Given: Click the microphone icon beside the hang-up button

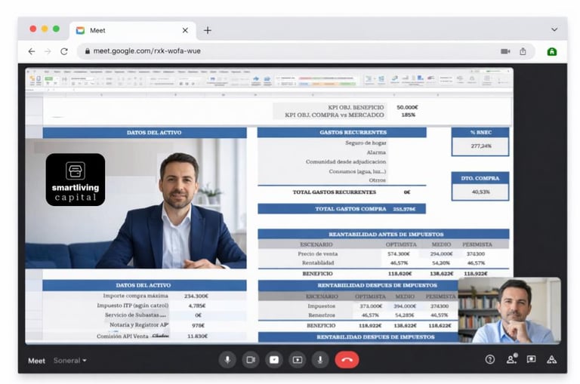Looking at the screenshot, I should pyautogui.click(x=320, y=360).
